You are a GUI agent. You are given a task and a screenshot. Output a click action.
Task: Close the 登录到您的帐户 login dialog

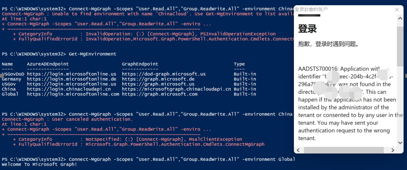(x=397, y=9)
